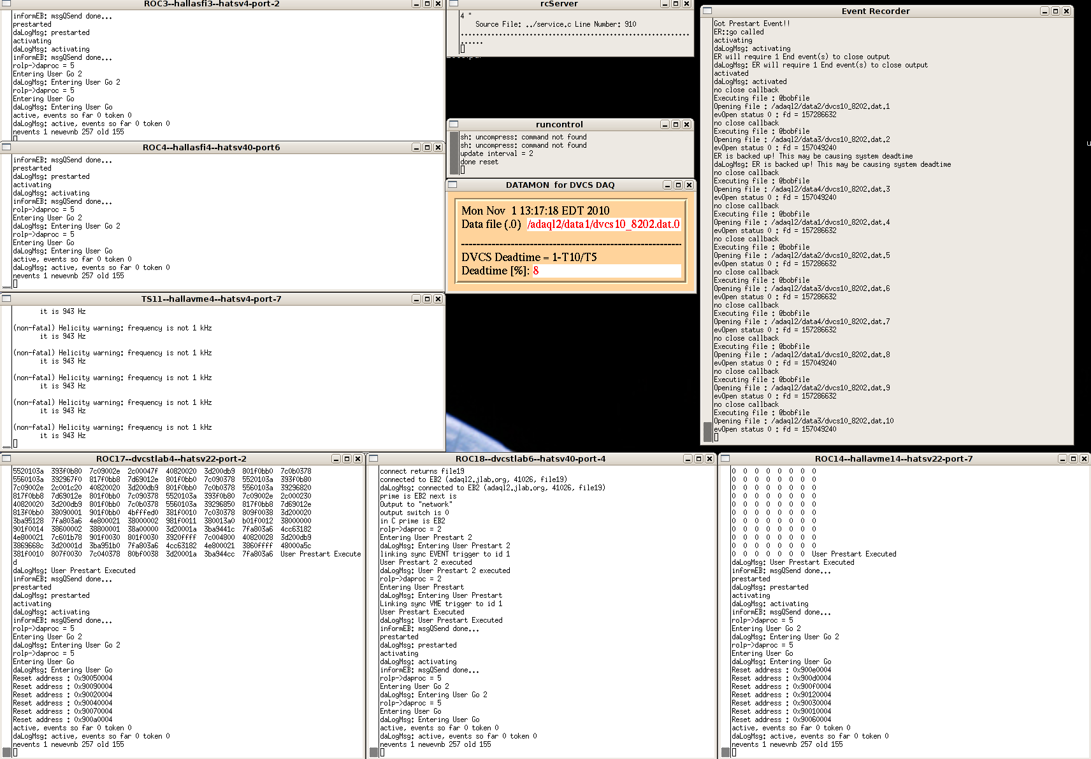The width and height of the screenshot is (1091, 759).
Task: Close the TS11 hallavme4 terminal
Action: pyautogui.click(x=438, y=299)
